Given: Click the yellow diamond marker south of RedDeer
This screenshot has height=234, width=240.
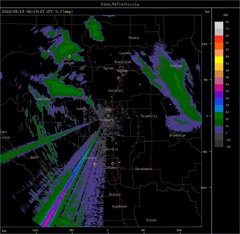Looking at the screenshot, I should 118,78.
